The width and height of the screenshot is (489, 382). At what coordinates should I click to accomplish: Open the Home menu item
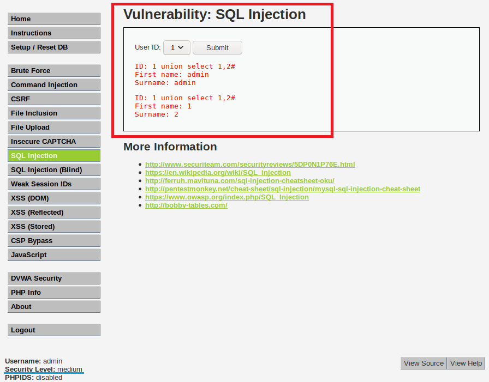(x=54, y=19)
